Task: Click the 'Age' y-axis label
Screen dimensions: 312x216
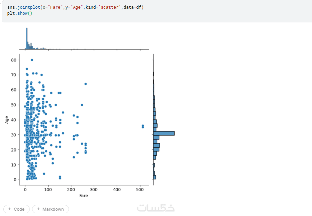Action: (x=7, y=120)
